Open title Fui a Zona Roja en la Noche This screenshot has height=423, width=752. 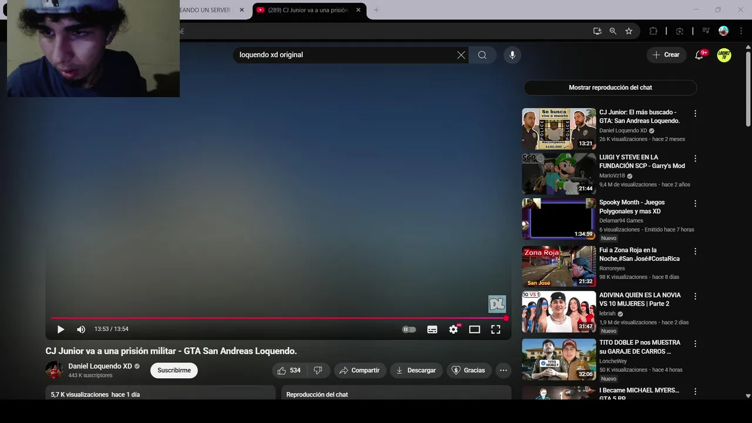pos(639,254)
